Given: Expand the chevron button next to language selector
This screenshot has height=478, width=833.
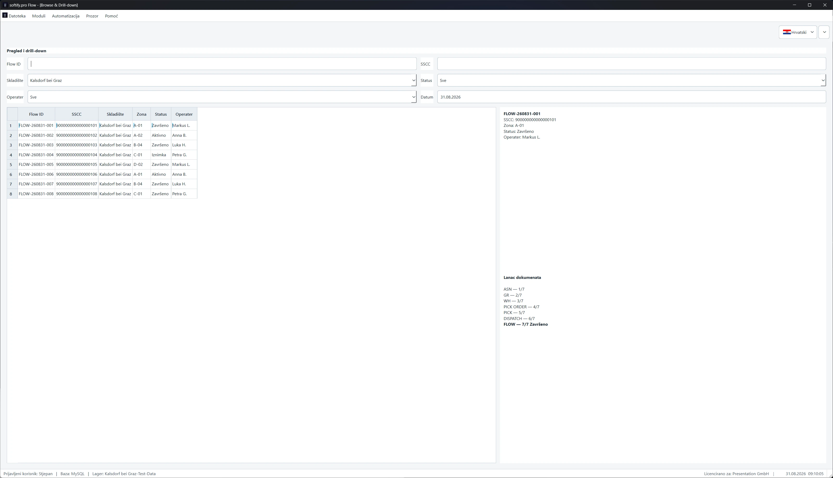Looking at the screenshot, I should tap(824, 32).
